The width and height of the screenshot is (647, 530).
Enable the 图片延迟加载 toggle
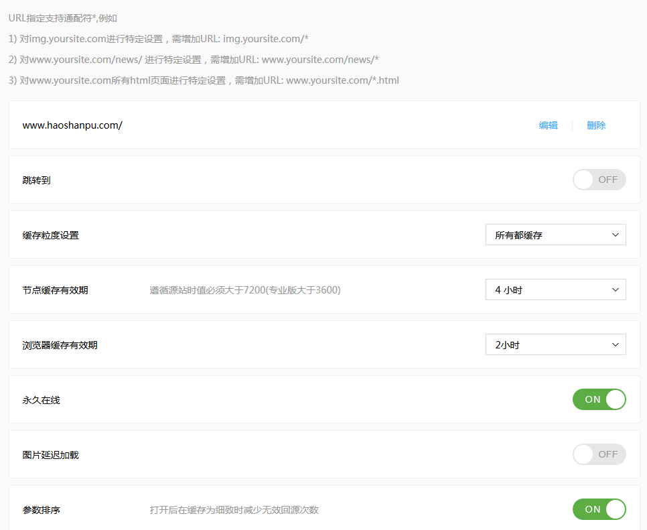tap(599, 454)
